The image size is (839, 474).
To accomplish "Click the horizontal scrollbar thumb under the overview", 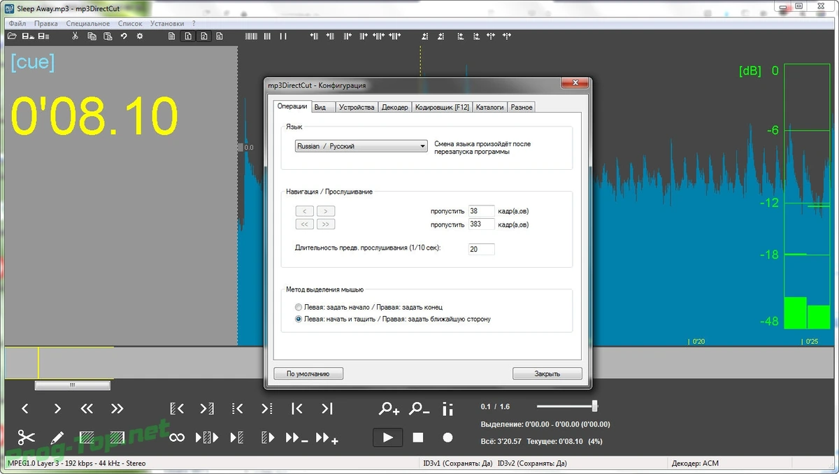I will pos(73,385).
